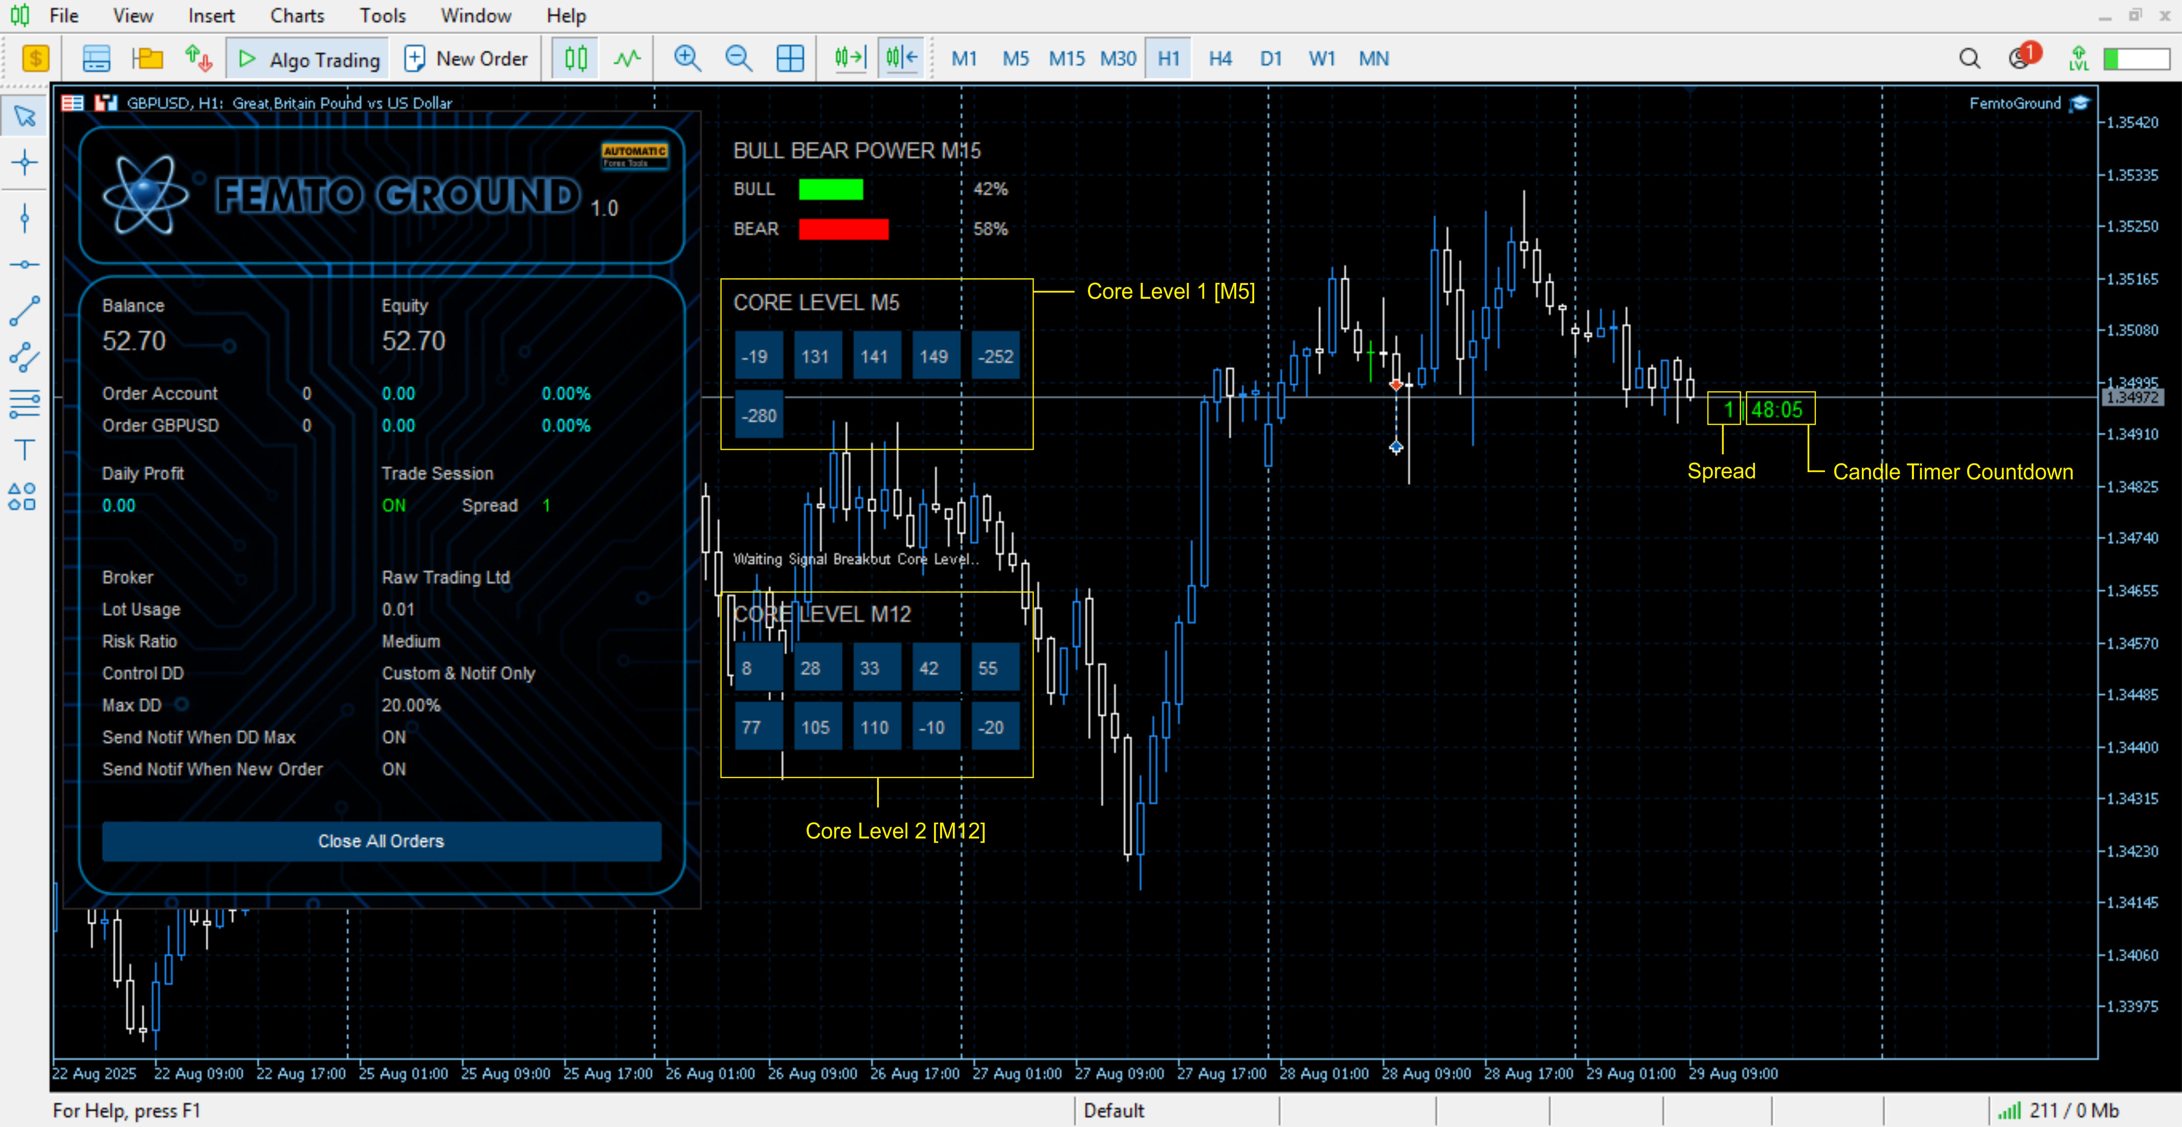Click the -252 core level M5 cell
Image resolution: width=2182 pixels, height=1127 pixels.
click(995, 356)
